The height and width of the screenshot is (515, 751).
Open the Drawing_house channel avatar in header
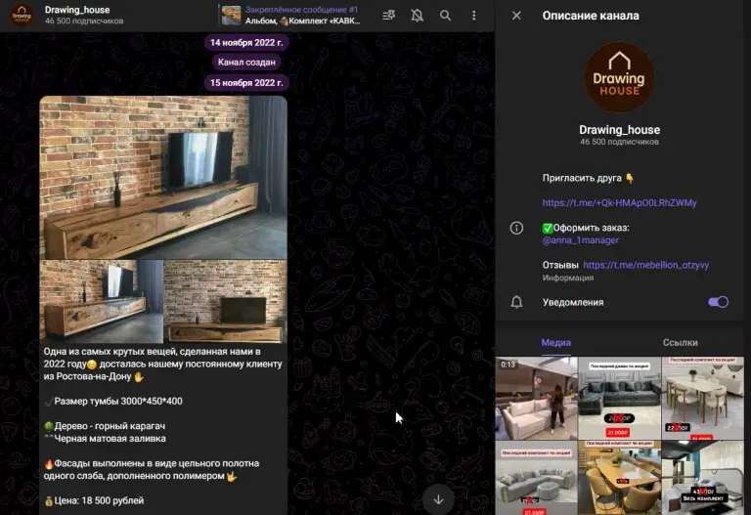(22, 15)
